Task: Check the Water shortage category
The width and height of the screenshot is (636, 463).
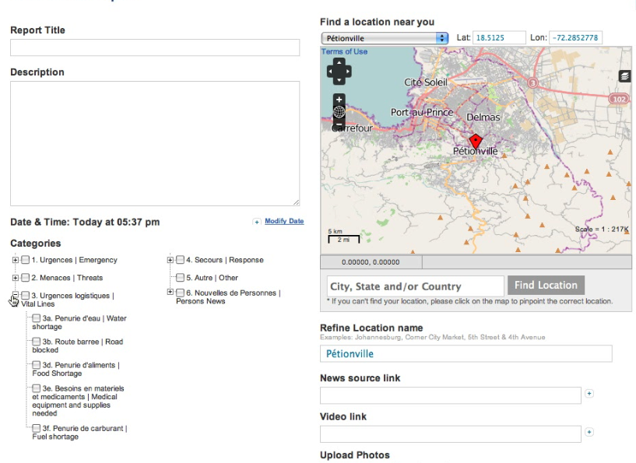Action: [37, 318]
